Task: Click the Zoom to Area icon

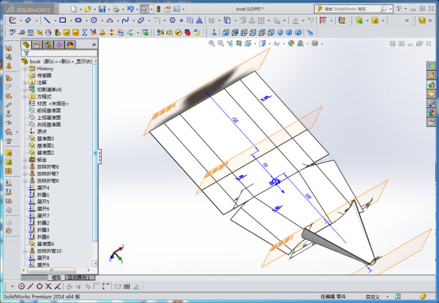Action: point(221,43)
